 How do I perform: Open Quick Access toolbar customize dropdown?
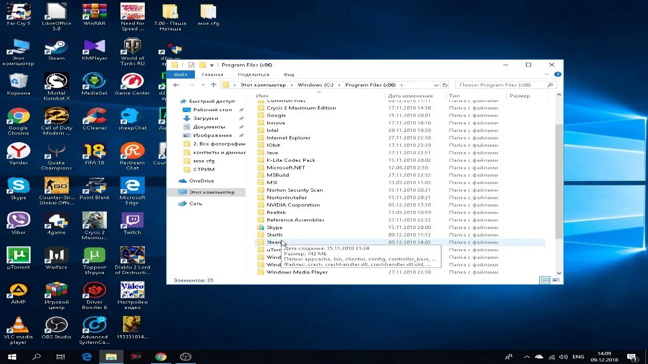(212, 65)
